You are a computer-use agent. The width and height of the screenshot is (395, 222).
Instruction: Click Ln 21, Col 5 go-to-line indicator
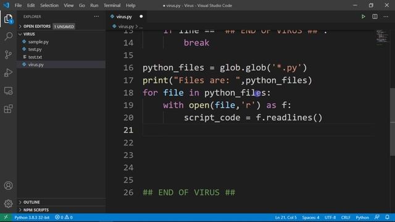click(286, 217)
